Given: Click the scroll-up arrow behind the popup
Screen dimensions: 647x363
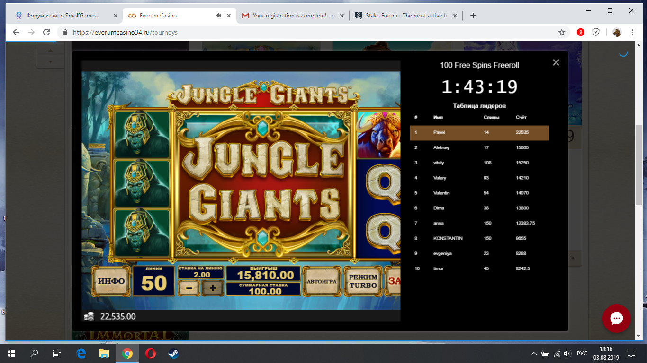Looking at the screenshot, I should (51, 51).
